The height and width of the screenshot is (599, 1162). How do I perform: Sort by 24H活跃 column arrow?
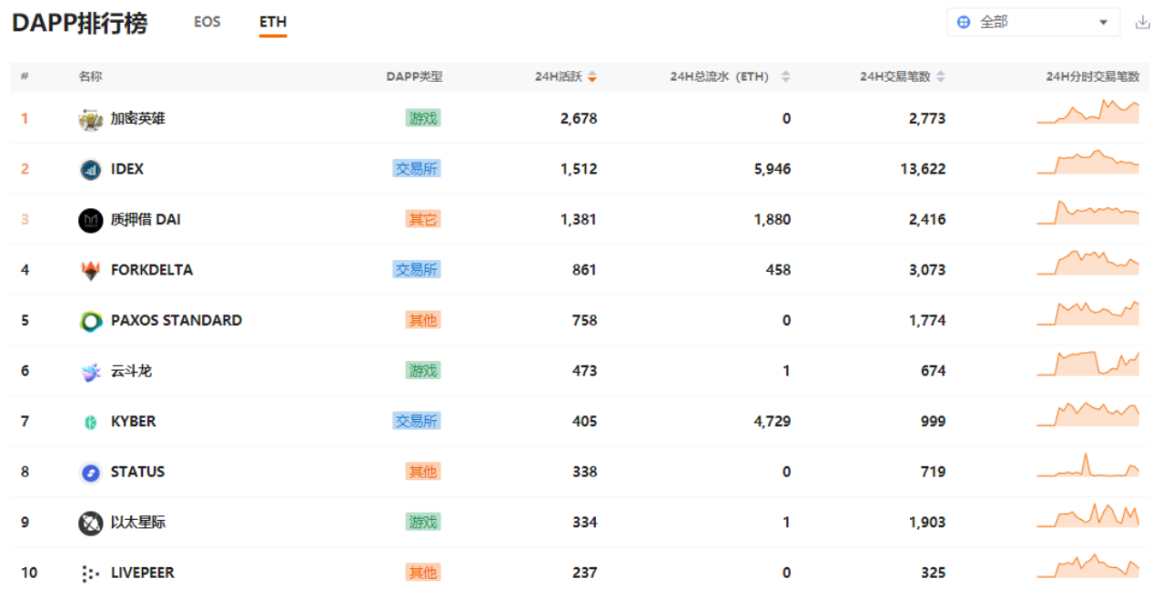pyautogui.click(x=592, y=77)
